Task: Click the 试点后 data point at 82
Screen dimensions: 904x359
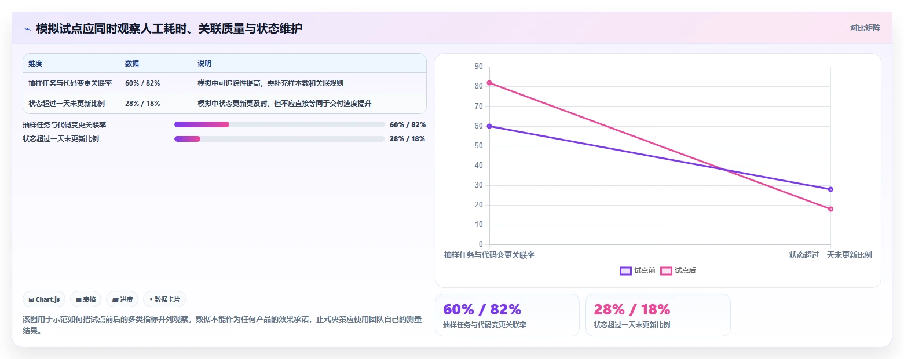Action: 489,83
